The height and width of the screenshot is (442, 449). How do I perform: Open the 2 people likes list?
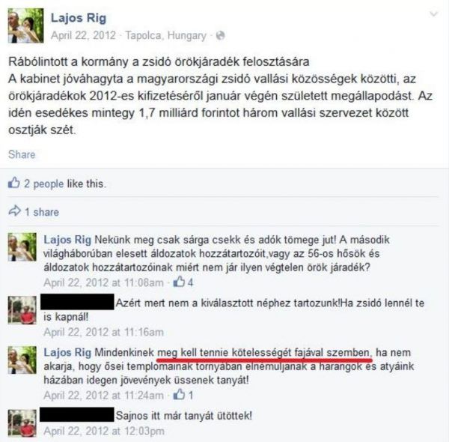[x=44, y=184]
